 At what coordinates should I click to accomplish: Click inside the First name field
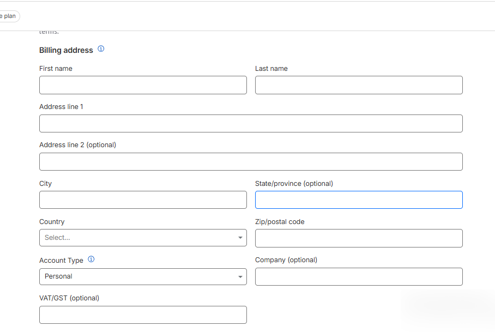(143, 85)
